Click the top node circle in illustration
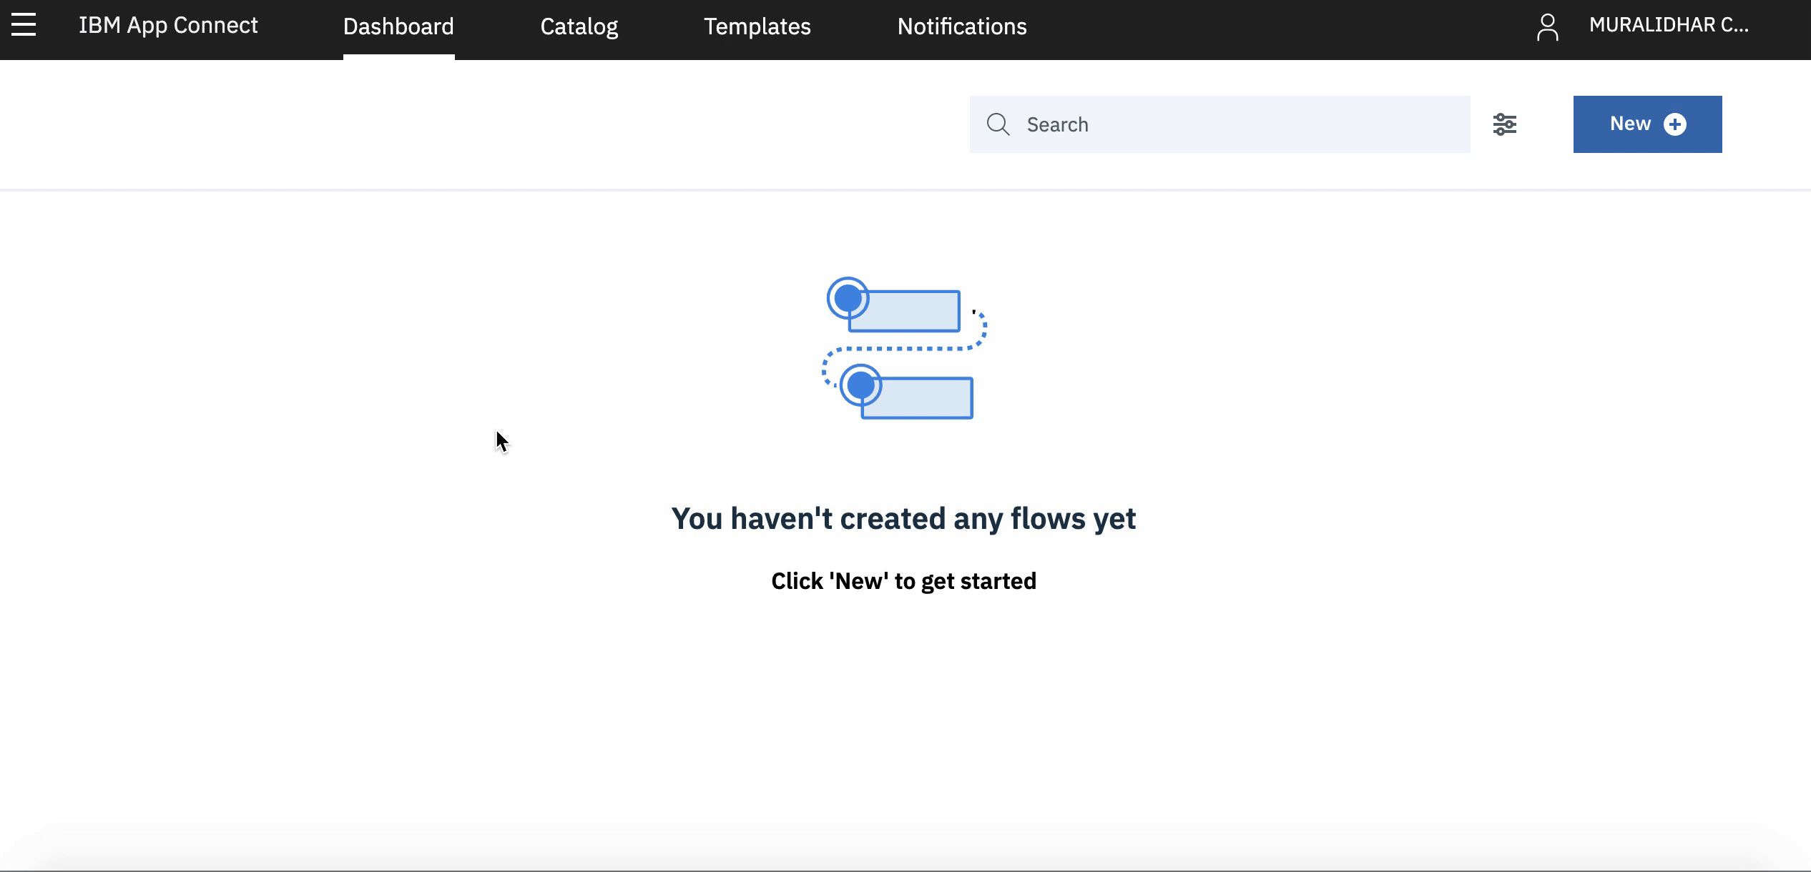The height and width of the screenshot is (872, 1811). [x=848, y=297]
